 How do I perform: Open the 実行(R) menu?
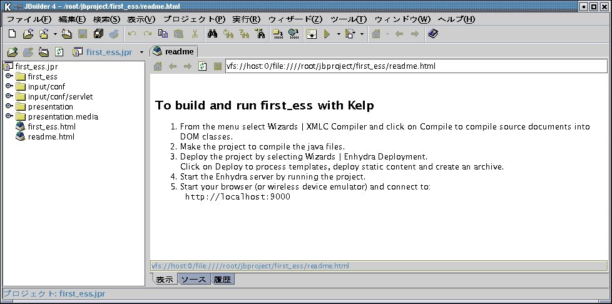tap(247, 19)
